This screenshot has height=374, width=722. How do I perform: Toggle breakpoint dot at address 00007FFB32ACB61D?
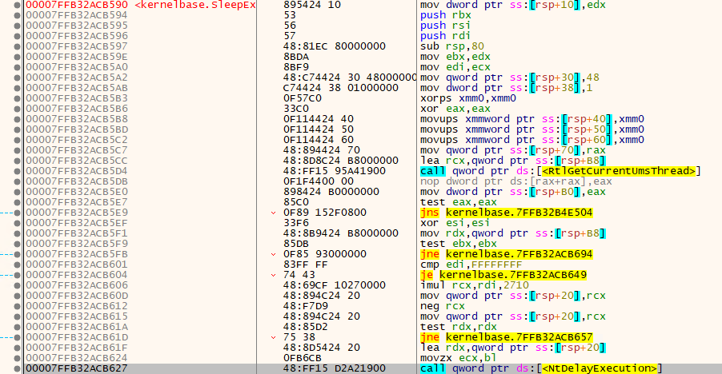(18, 337)
